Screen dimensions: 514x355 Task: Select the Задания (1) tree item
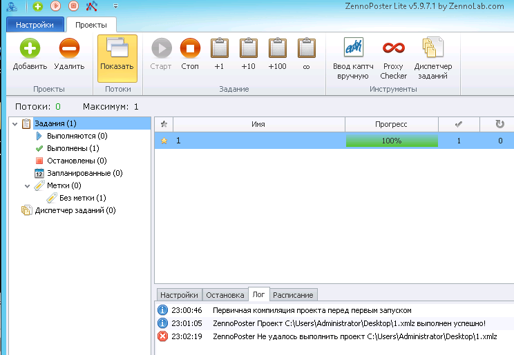click(55, 123)
